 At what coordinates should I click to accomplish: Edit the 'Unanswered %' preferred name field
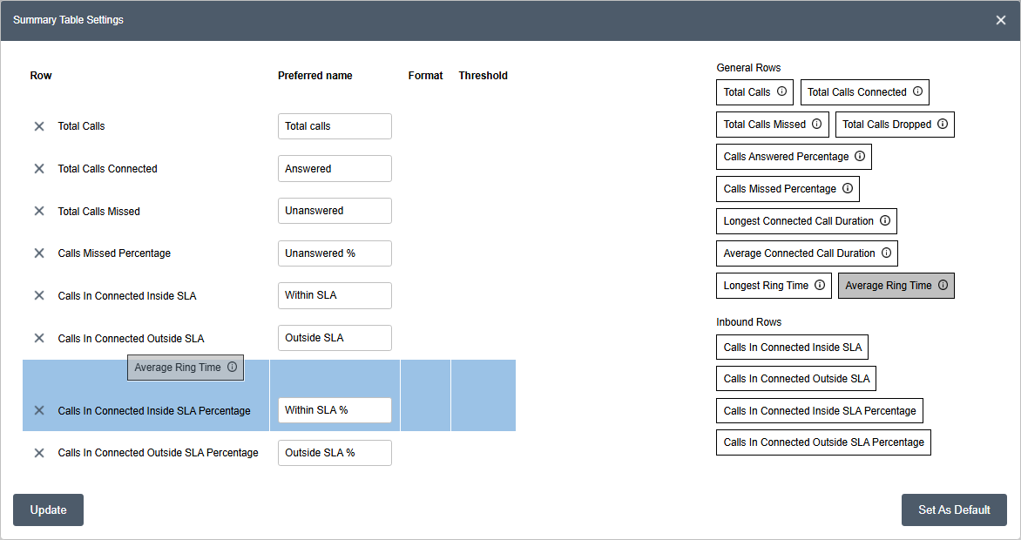click(x=335, y=253)
